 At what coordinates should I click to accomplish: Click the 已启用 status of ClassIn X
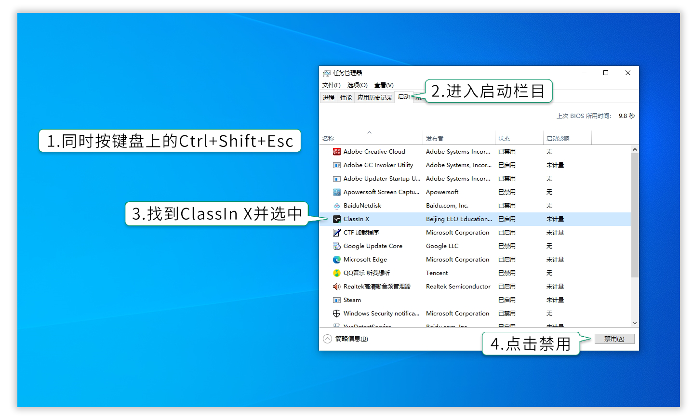tap(507, 219)
